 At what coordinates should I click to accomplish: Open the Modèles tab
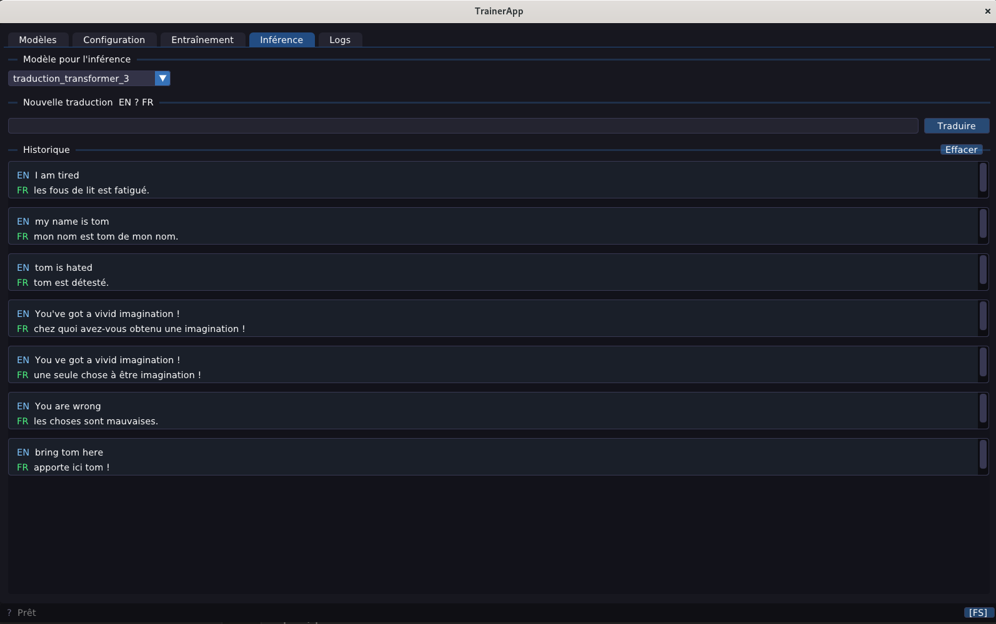(37, 40)
